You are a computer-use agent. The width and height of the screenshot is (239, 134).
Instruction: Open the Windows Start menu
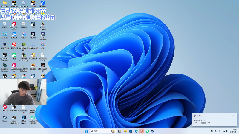(86, 131)
